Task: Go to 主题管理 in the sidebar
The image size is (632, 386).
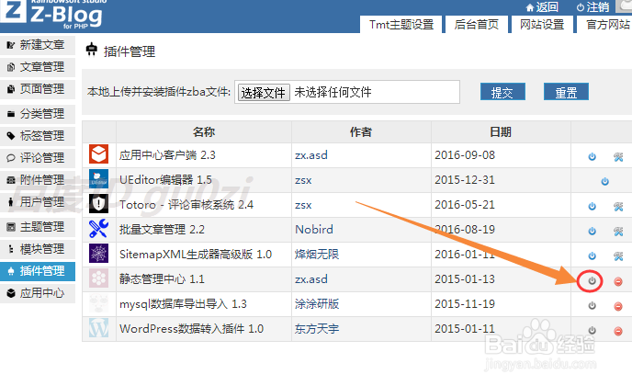Action: (x=38, y=227)
